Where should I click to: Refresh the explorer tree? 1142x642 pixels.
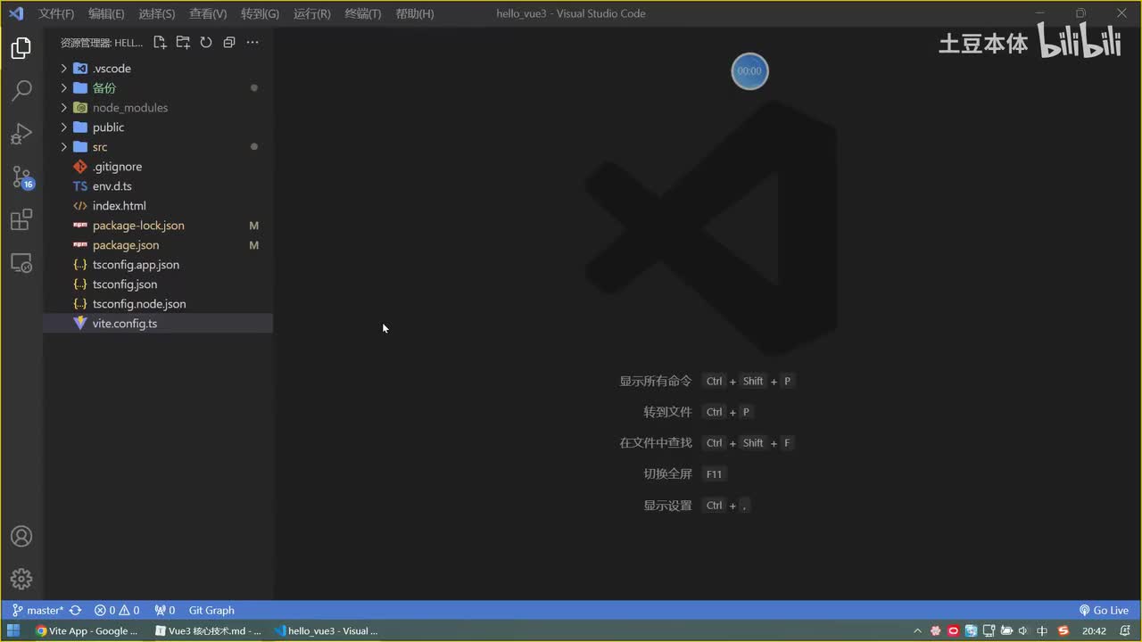coord(206,42)
